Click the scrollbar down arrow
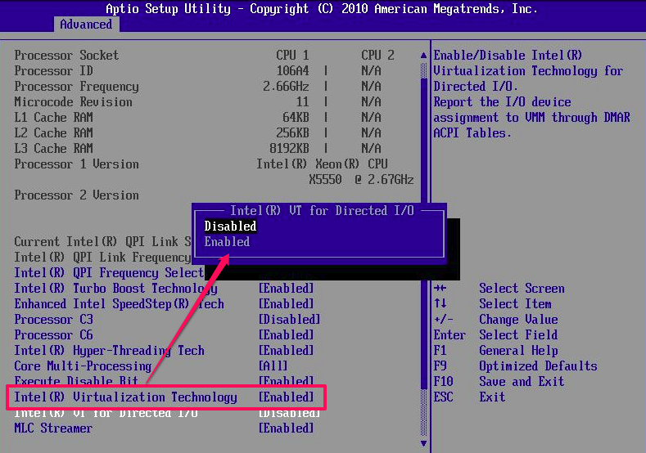 423,443
